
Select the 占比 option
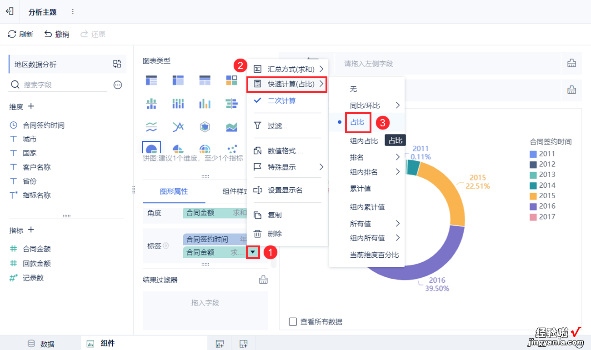pyautogui.click(x=357, y=122)
